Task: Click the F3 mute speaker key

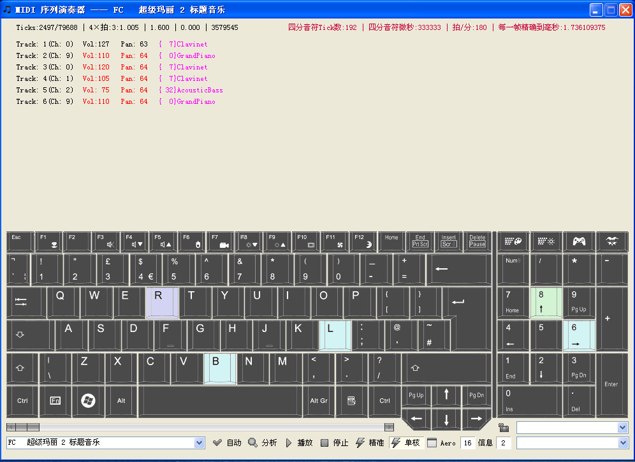Action: coord(106,242)
